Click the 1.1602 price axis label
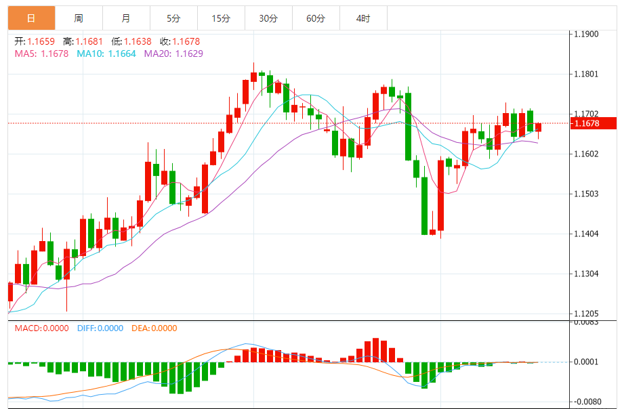The image size is (622, 409). [x=586, y=154]
